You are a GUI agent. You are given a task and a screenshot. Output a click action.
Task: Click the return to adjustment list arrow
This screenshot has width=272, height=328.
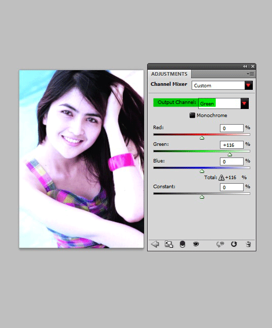(x=155, y=244)
